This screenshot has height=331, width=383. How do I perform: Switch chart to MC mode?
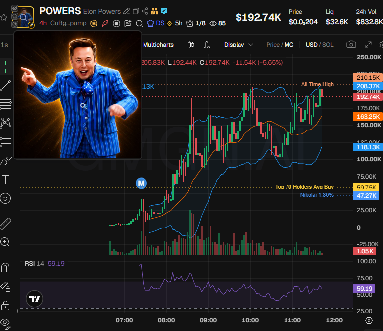[x=289, y=45]
